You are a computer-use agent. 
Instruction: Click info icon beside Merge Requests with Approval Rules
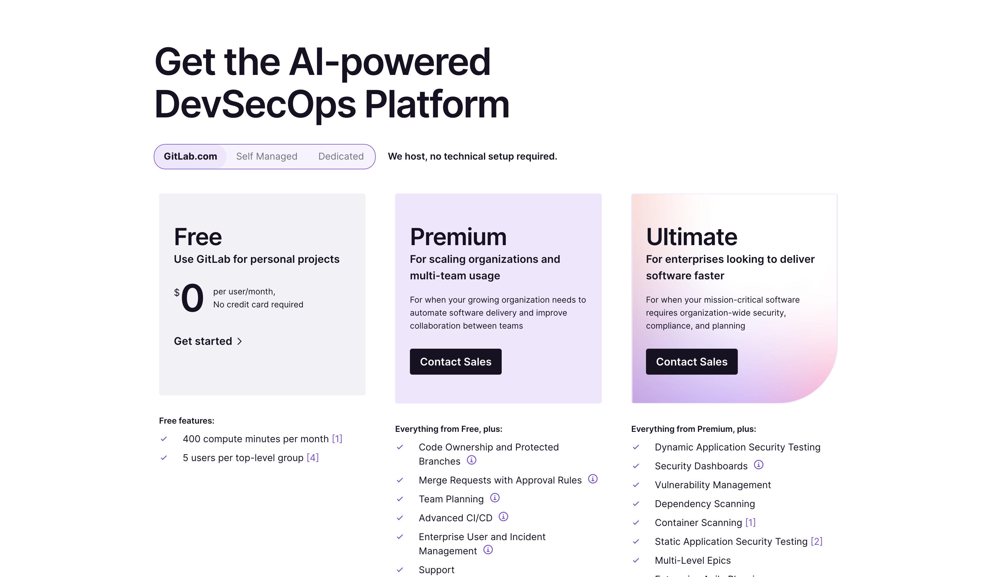593,479
